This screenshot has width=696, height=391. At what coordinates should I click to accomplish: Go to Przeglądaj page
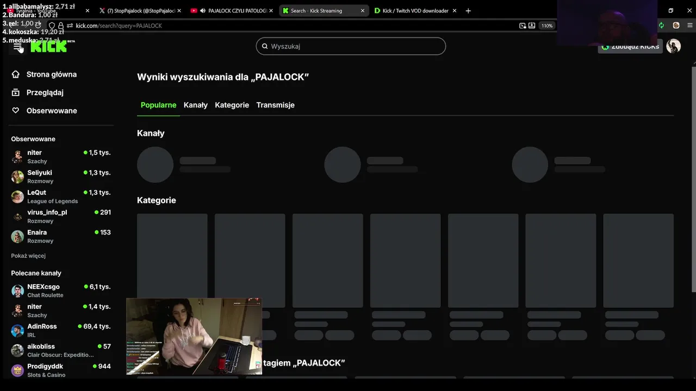tap(45, 92)
